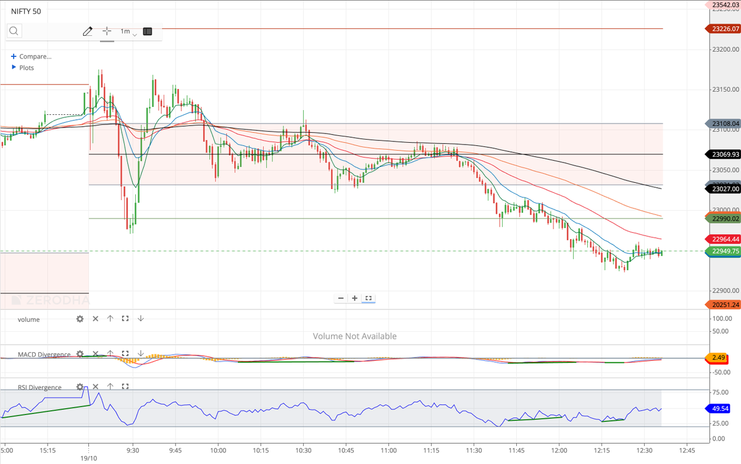Click the RSI value label 49.54
The height and width of the screenshot is (464, 741).
[719, 408]
